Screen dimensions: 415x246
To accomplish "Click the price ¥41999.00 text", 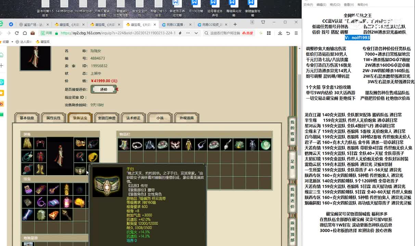I will coord(104,81).
